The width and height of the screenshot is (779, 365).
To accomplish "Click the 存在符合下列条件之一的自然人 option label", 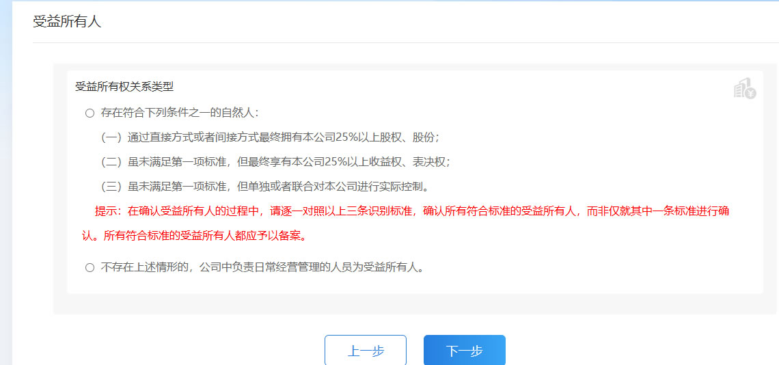I will coord(180,113).
